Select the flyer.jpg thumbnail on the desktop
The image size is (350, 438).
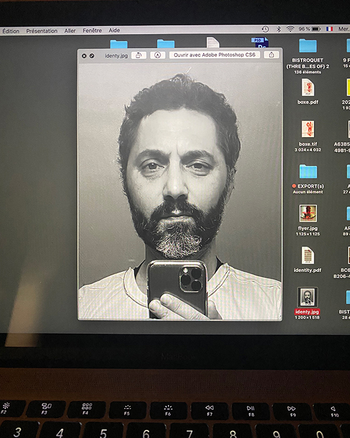[x=307, y=213]
